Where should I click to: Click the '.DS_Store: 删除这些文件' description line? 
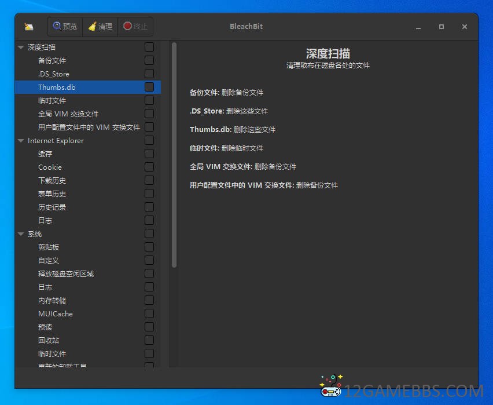pos(229,111)
